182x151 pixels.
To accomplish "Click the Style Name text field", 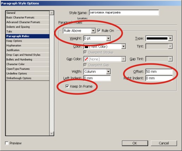I will point(124,13).
